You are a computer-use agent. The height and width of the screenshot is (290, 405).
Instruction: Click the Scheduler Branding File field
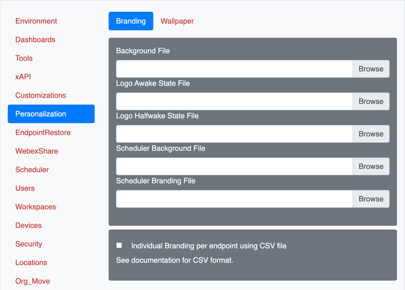[234, 199]
